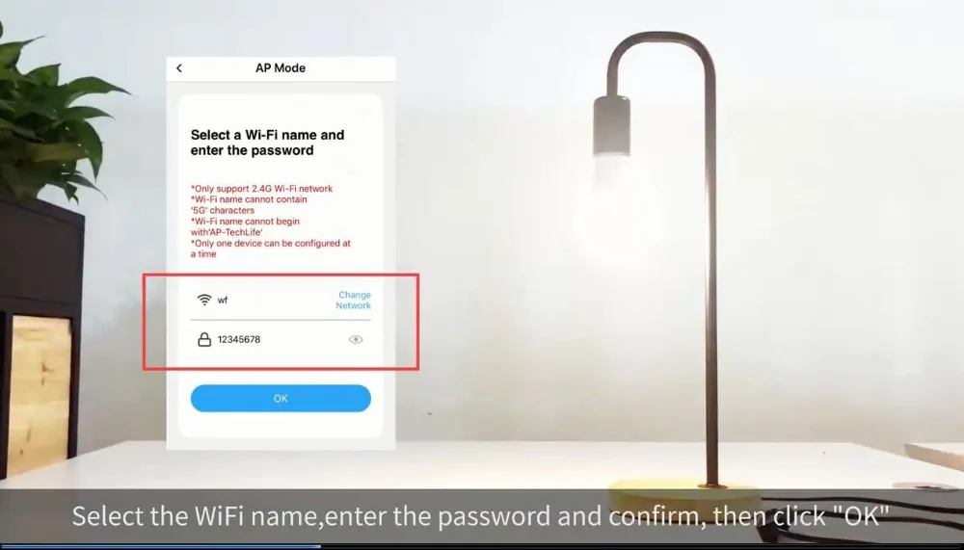
Task: Open the Change Network link
Action: tap(354, 300)
